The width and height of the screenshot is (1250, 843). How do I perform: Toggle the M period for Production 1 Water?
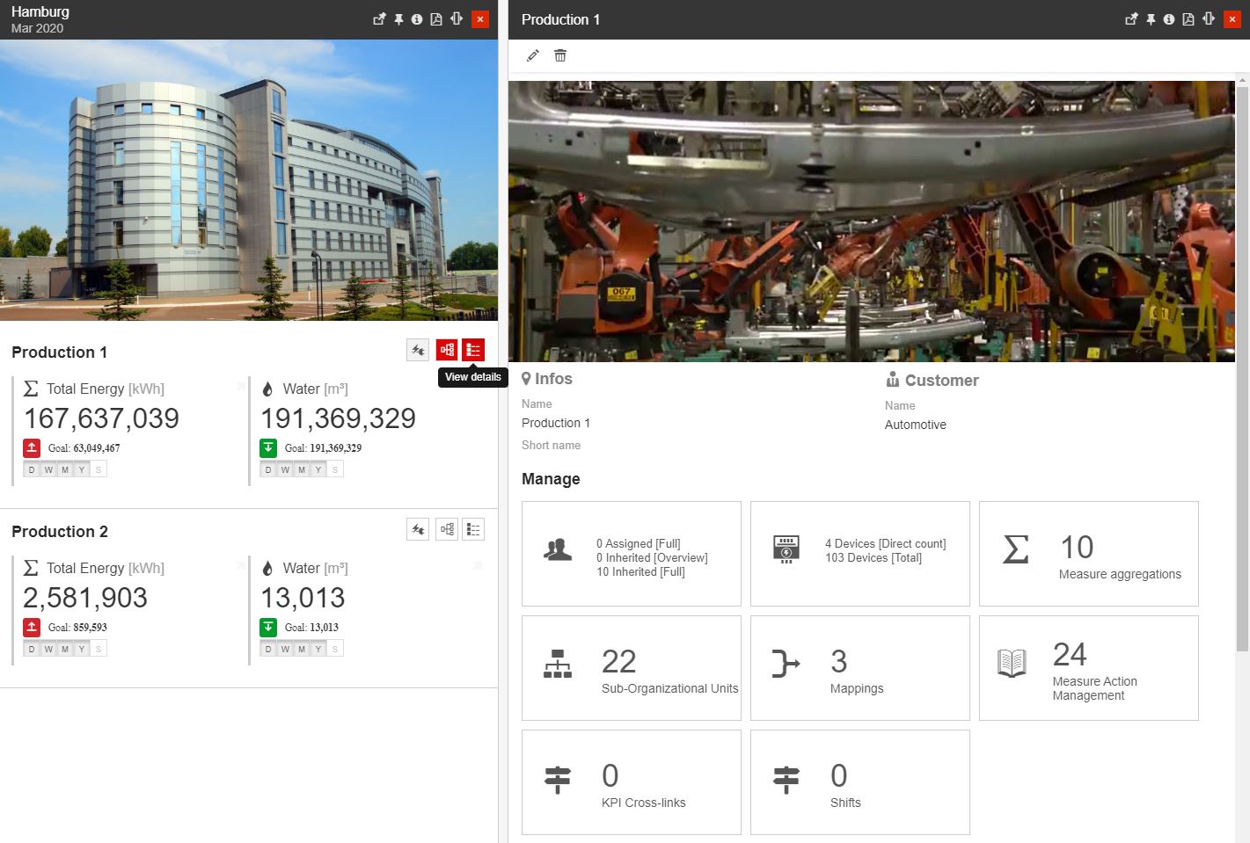(302, 469)
